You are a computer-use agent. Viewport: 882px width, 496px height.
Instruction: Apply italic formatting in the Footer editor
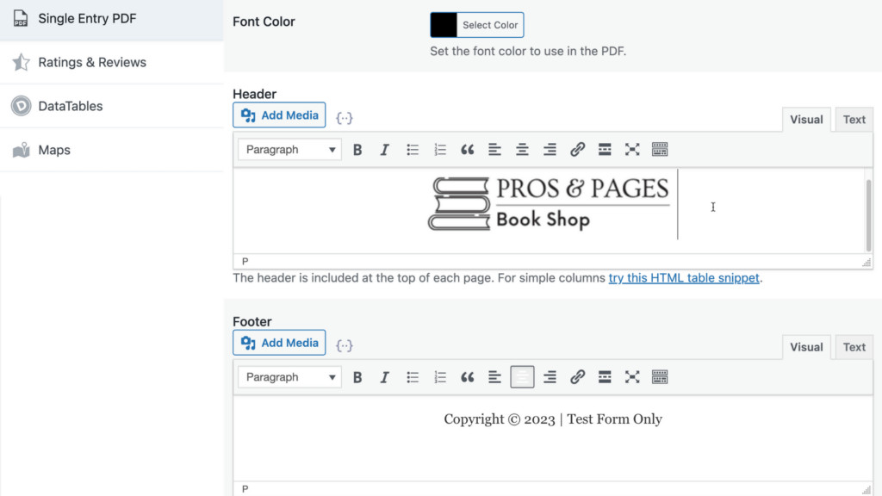[x=385, y=376]
